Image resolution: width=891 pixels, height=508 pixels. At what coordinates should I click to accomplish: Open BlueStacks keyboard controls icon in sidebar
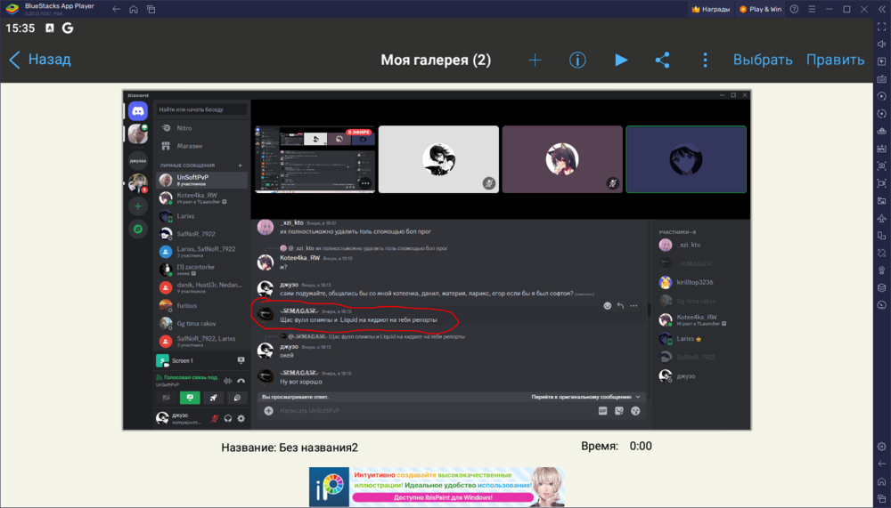[x=881, y=79]
